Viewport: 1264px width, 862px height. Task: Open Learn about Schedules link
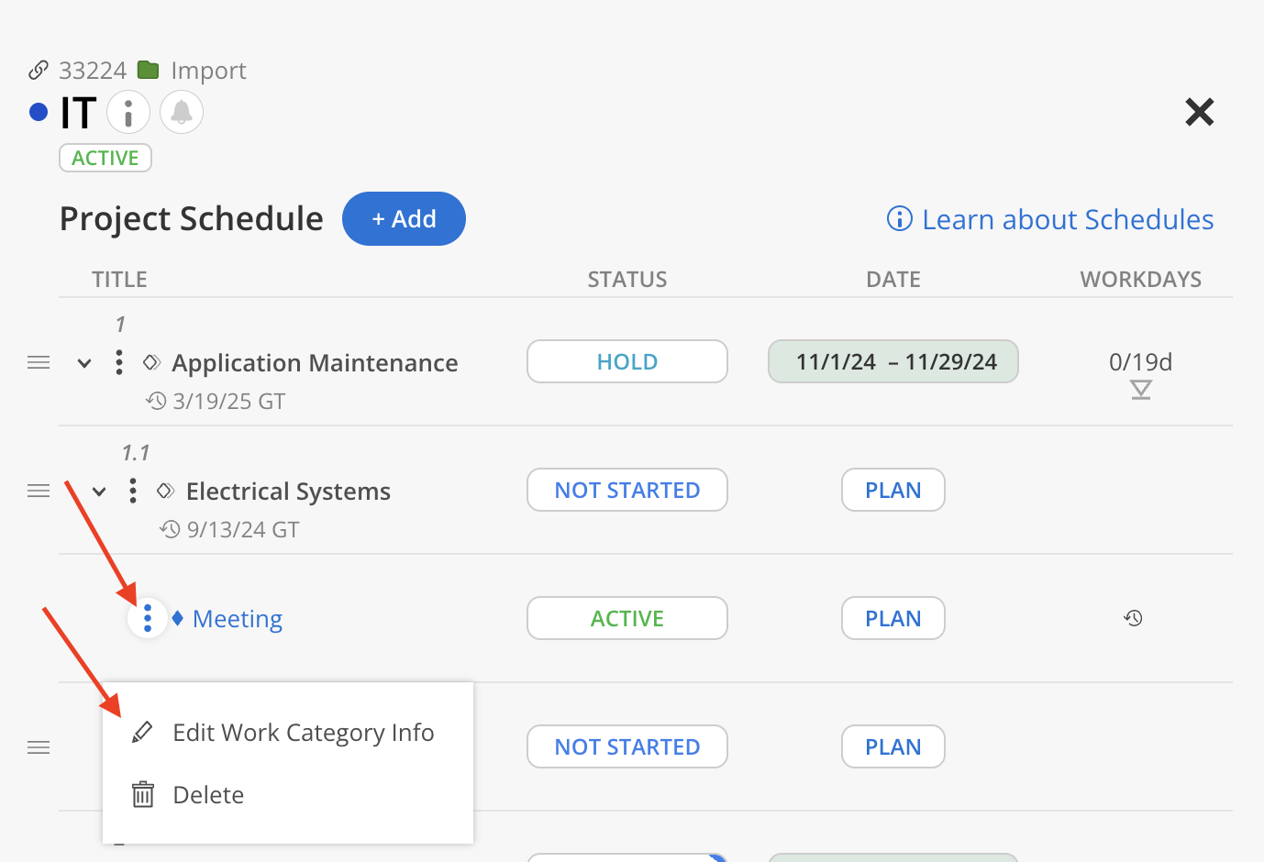[x=1050, y=219]
